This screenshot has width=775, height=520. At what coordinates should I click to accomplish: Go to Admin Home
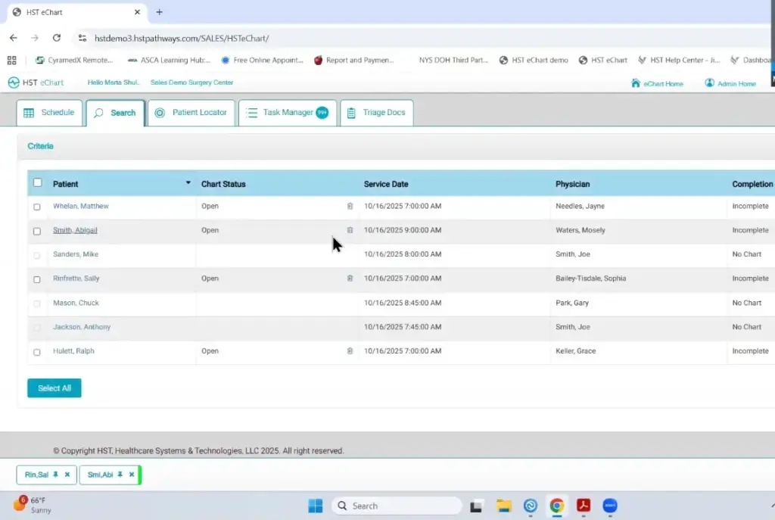point(730,83)
